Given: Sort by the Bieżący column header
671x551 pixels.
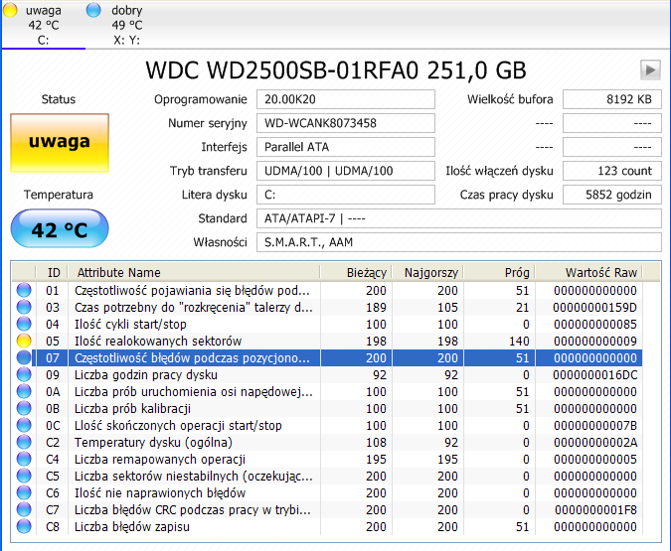Looking at the screenshot, I should click(x=356, y=272).
